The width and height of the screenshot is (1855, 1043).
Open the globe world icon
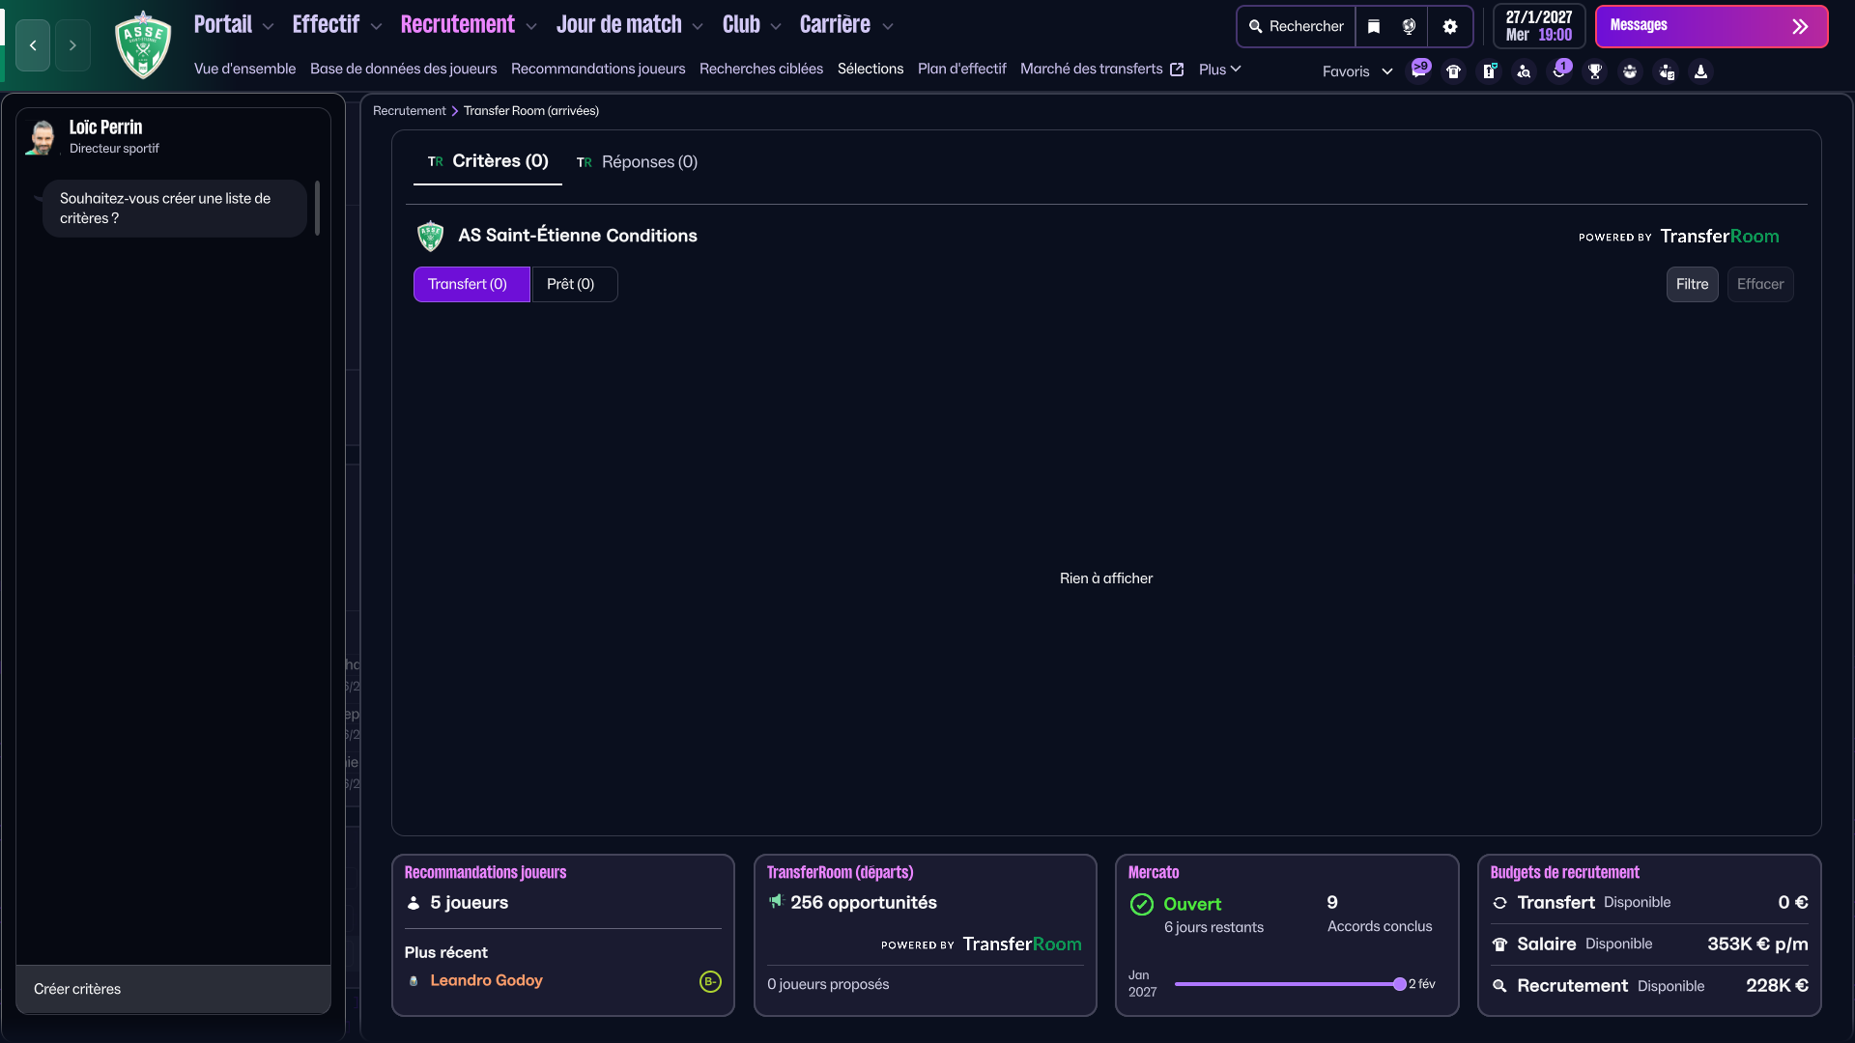coord(1409,26)
